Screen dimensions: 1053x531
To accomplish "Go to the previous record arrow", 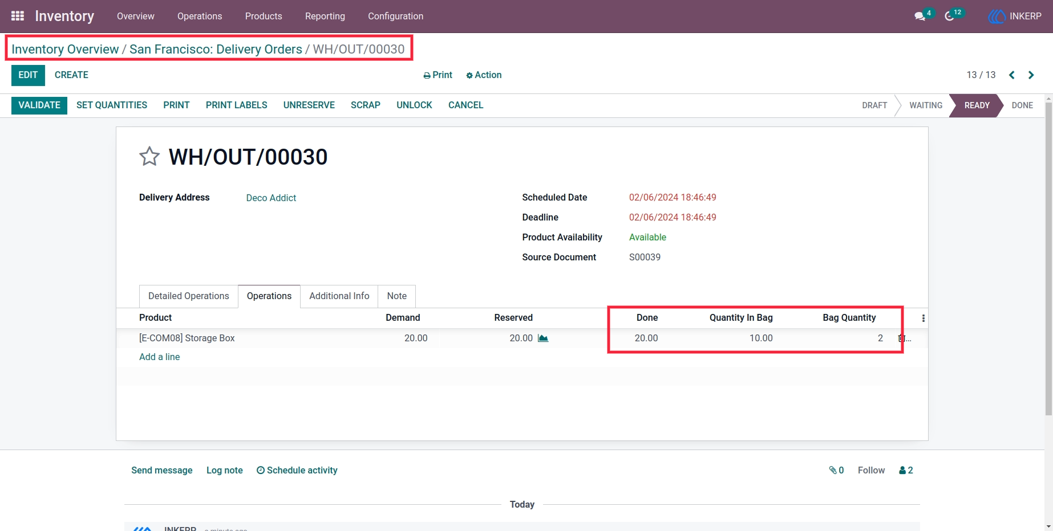I will [1012, 75].
